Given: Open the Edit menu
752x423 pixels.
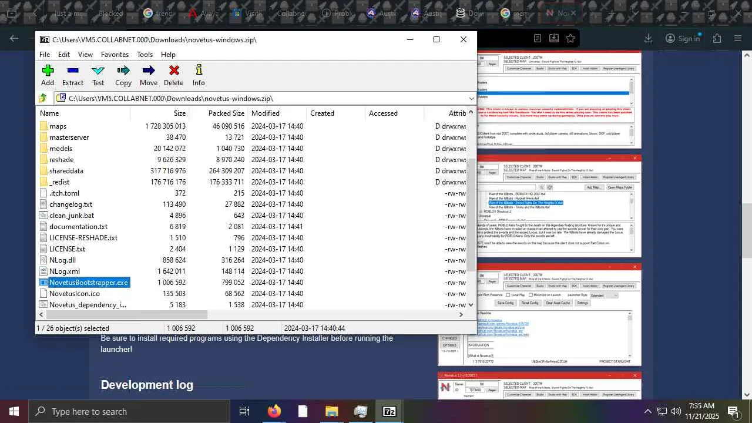Looking at the screenshot, I should click(64, 55).
